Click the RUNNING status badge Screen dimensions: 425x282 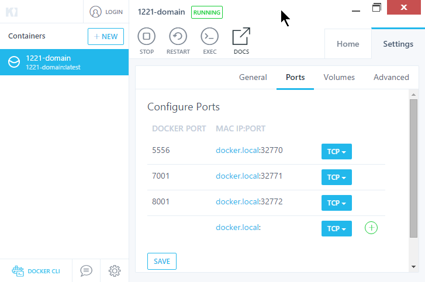[207, 12]
